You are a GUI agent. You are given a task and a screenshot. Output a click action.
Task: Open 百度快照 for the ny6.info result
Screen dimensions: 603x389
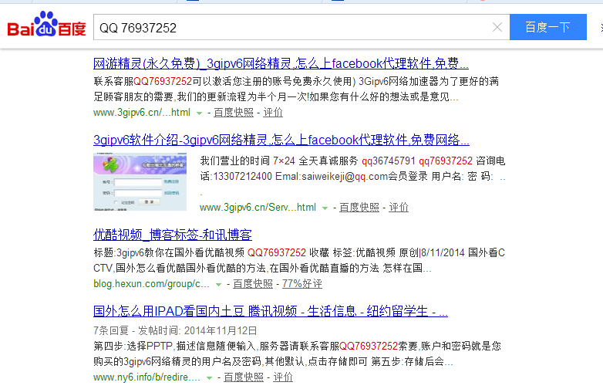click(x=244, y=377)
